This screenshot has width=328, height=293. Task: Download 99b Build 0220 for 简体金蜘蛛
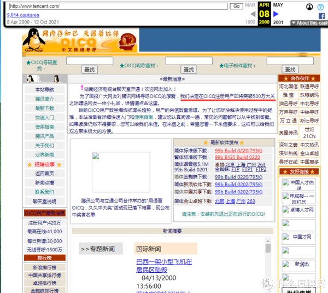(239, 177)
